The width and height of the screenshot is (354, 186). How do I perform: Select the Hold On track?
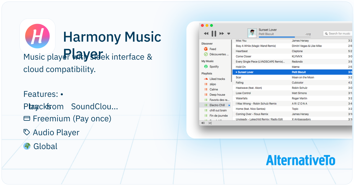click(x=292, y=67)
